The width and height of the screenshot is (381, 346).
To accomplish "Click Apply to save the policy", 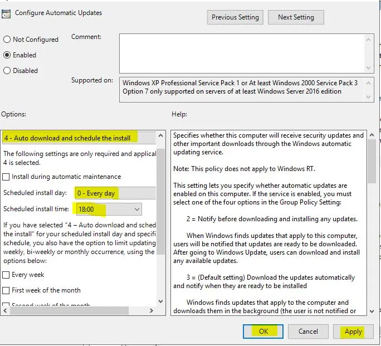I will (353, 332).
